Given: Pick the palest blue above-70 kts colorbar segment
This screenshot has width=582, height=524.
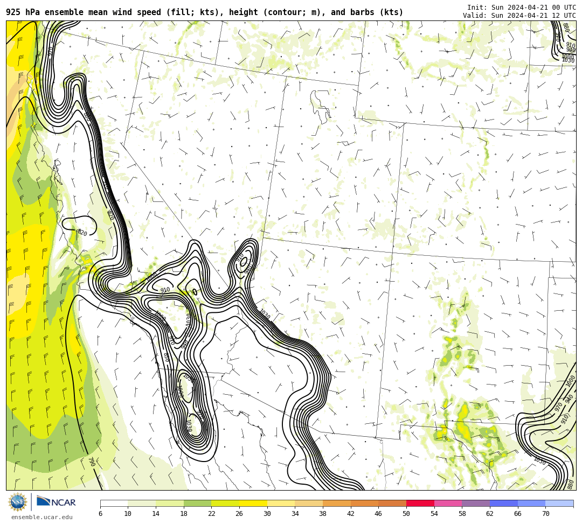Looking at the screenshot, I should pos(559,503).
